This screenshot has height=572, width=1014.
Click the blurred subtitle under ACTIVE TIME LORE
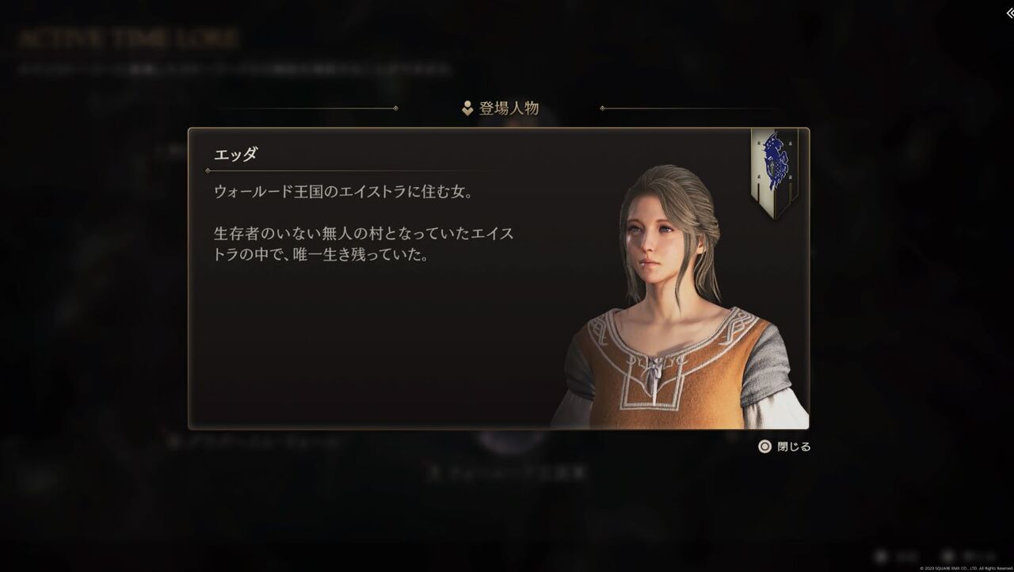[x=235, y=69]
